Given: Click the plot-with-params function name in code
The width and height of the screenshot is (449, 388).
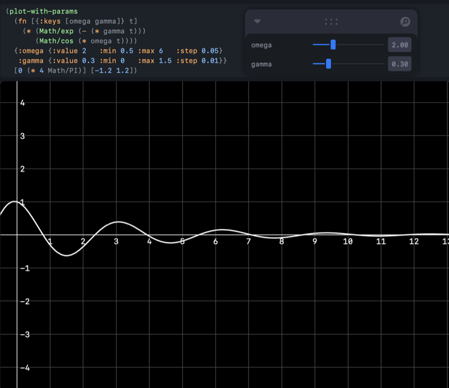Looking at the screenshot, I should click(44, 11).
